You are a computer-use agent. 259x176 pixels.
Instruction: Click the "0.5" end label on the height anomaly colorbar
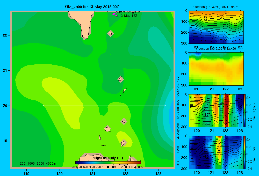pyautogui.click(x=140, y=167)
